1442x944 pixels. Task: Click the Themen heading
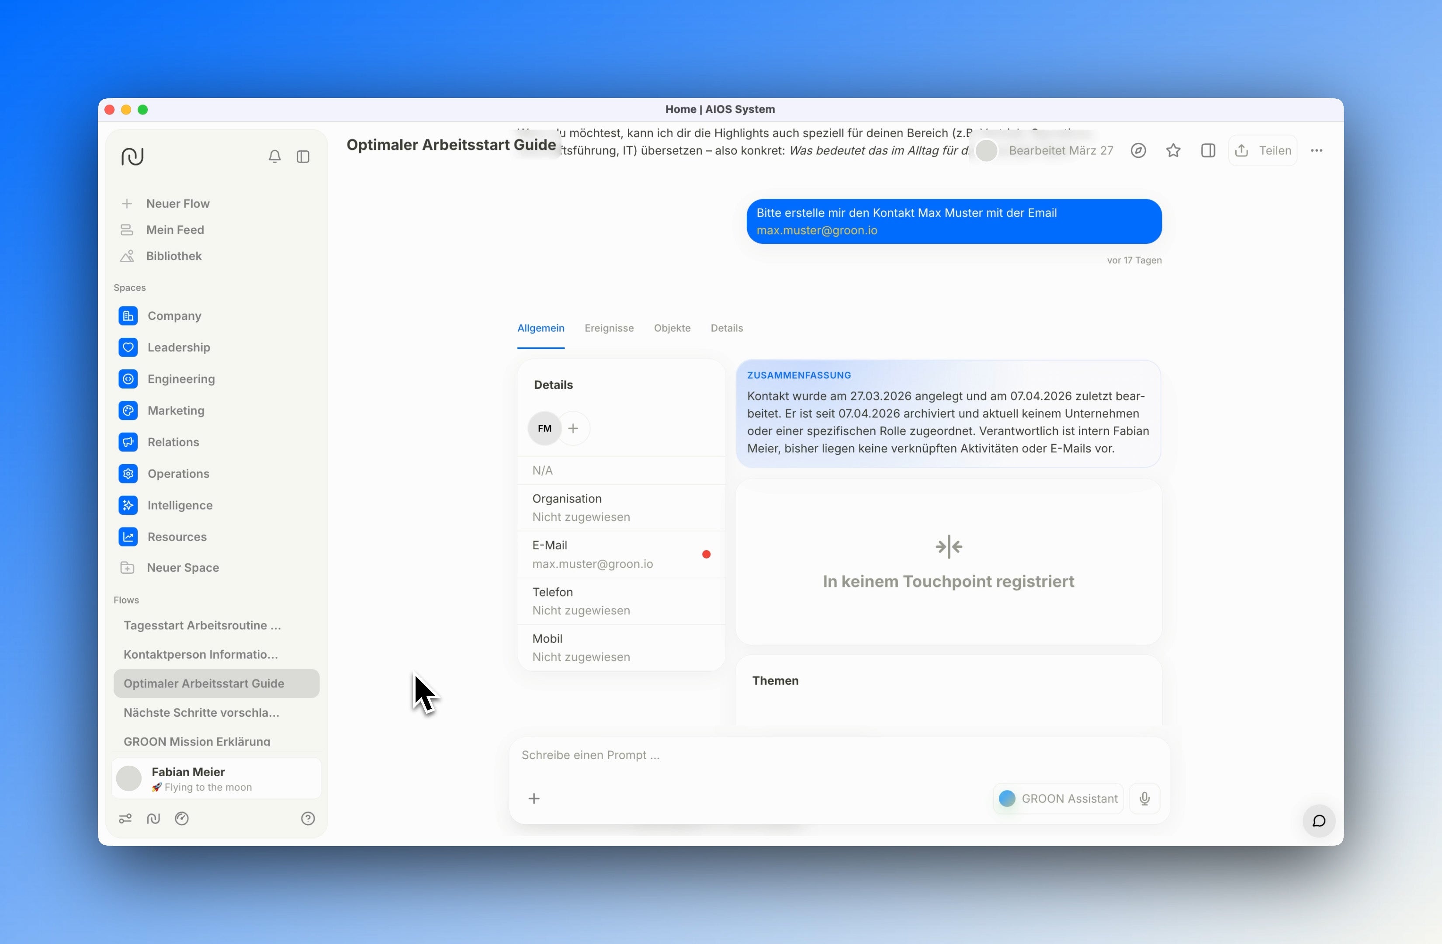(775, 680)
